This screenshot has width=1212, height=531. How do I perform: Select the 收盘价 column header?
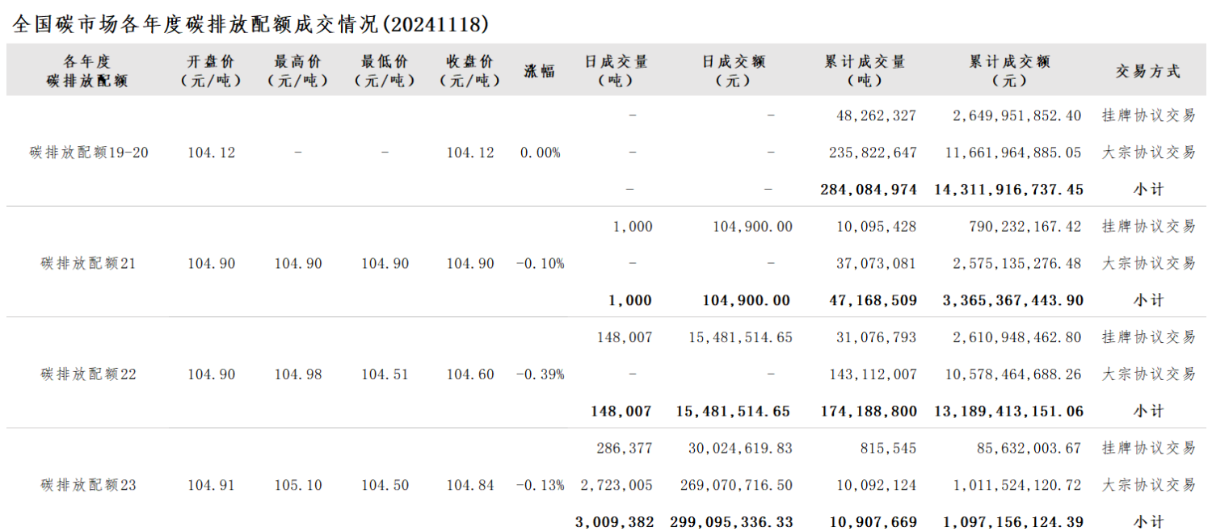[x=470, y=71]
